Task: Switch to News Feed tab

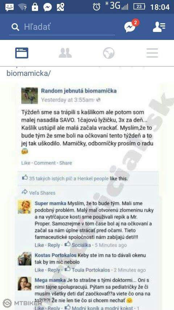Action: pos(22,53)
